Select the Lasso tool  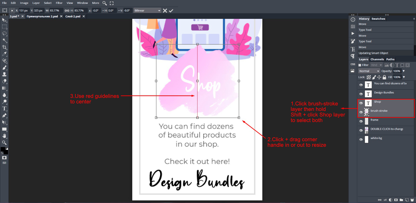4,34
